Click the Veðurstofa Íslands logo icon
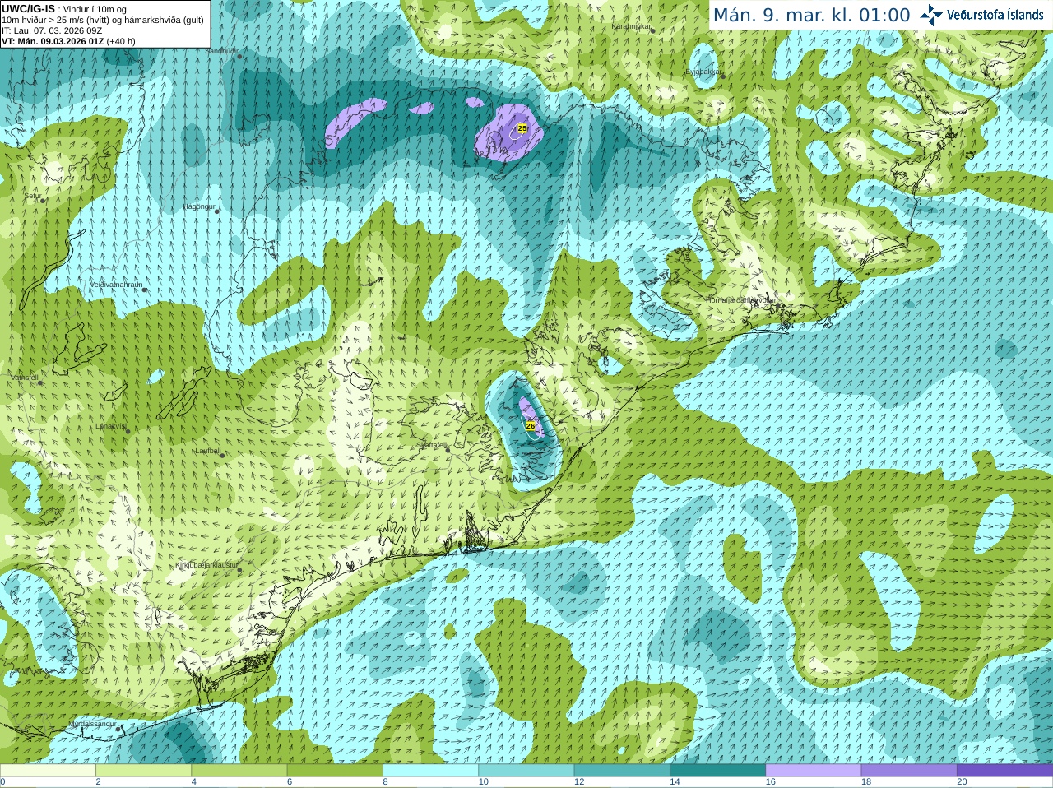The height and width of the screenshot is (788, 1053). (x=931, y=15)
